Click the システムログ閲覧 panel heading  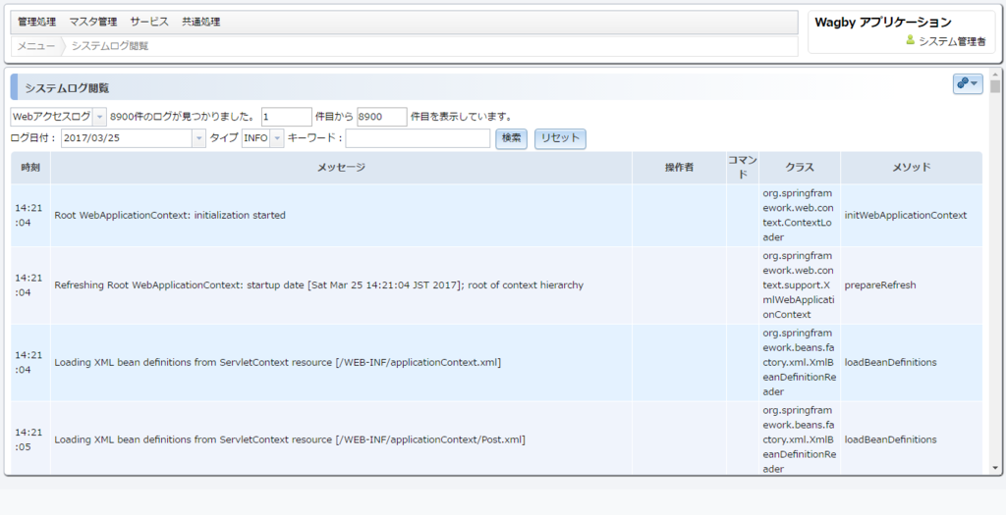67,87
